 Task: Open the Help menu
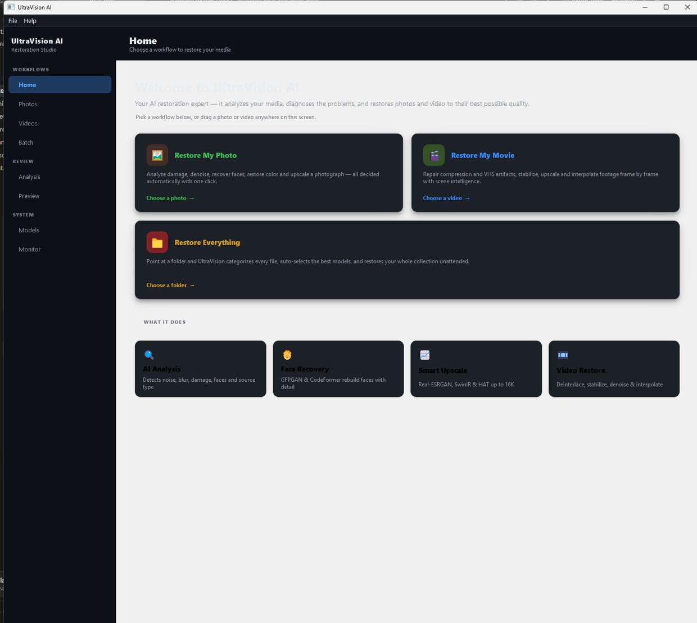point(30,21)
